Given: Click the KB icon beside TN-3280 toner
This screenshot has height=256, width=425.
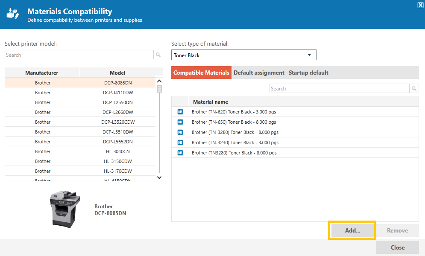Looking at the screenshot, I should click(180, 132).
